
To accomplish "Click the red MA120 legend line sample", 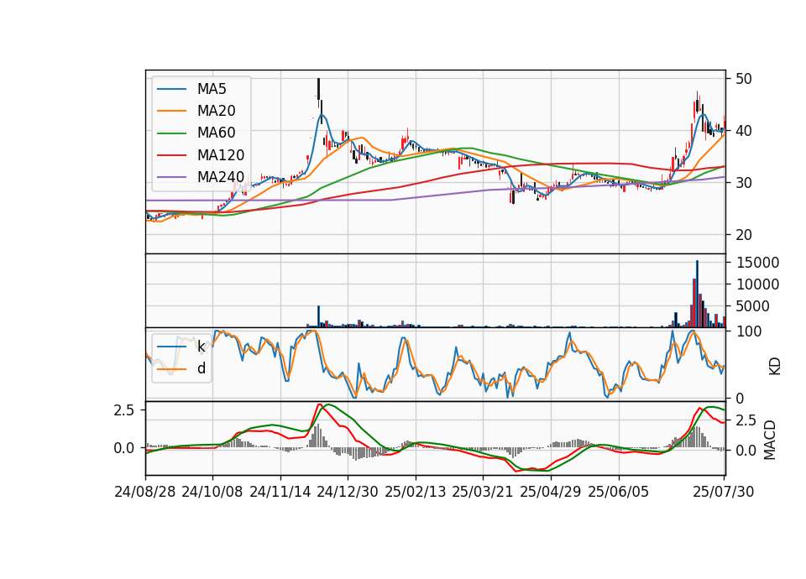I will click(x=171, y=155).
